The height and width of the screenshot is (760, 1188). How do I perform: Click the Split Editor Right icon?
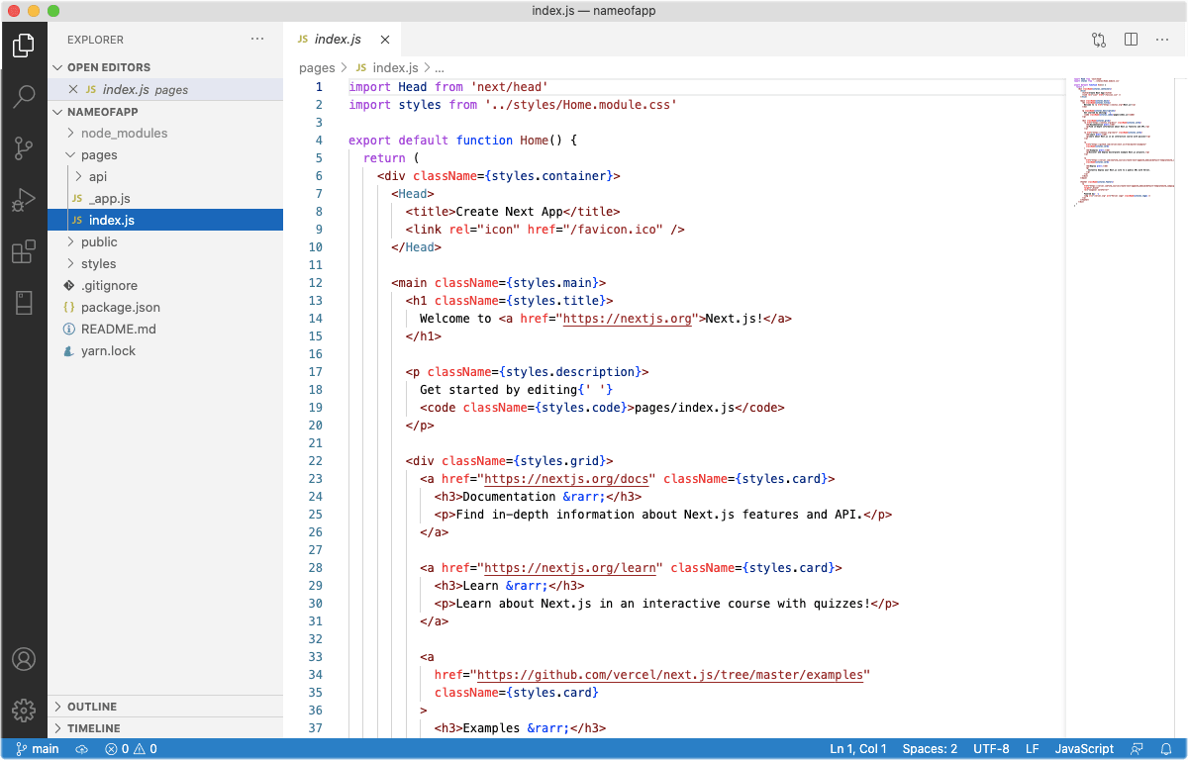tap(1131, 40)
